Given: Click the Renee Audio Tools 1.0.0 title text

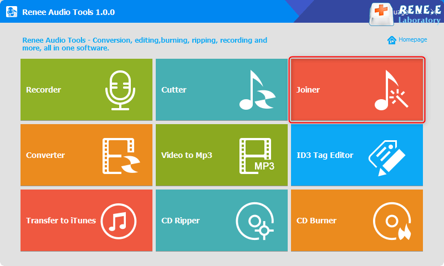Looking at the screenshot, I should [x=69, y=12].
